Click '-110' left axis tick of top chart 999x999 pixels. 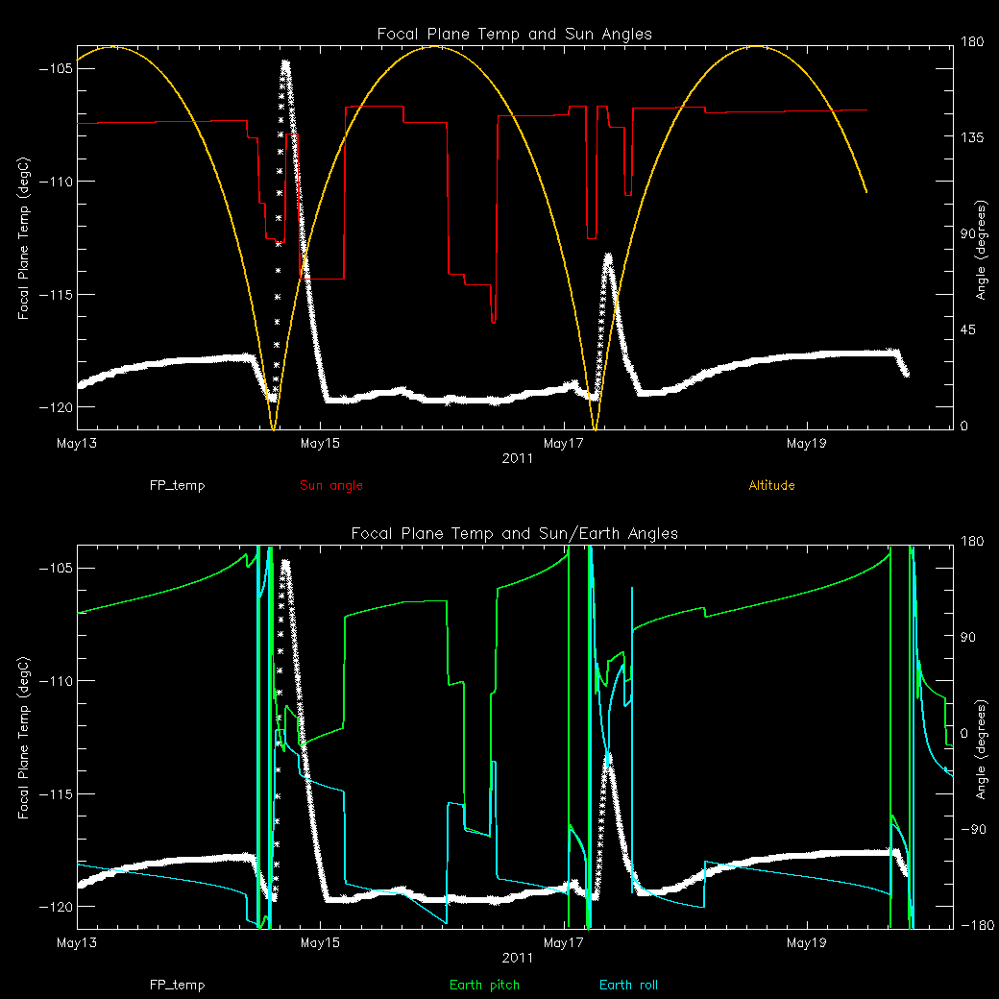click(56, 182)
